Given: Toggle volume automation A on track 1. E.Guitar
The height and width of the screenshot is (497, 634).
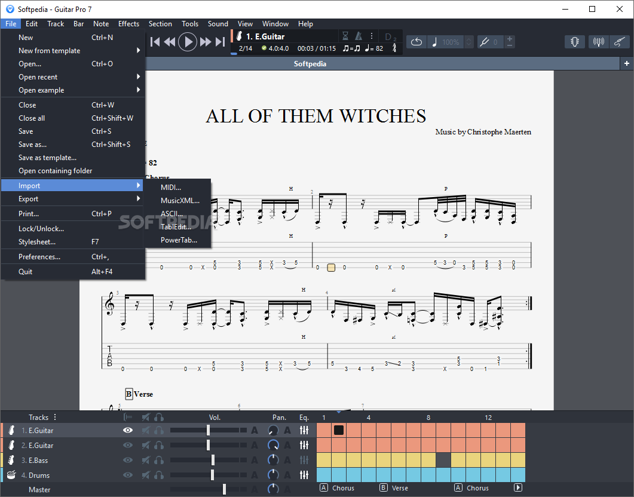Looking at the screenshot, I should pyautogui.click(x=255, y=430).
